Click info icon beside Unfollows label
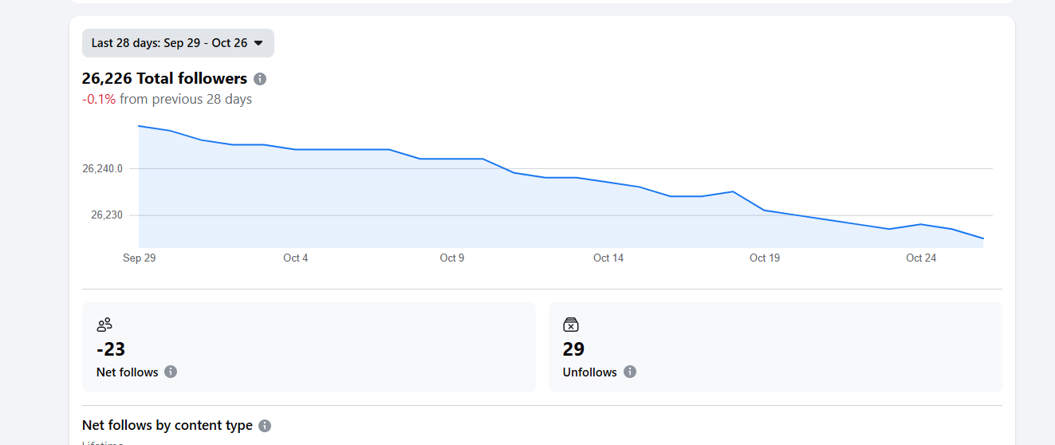 (630, 372)
